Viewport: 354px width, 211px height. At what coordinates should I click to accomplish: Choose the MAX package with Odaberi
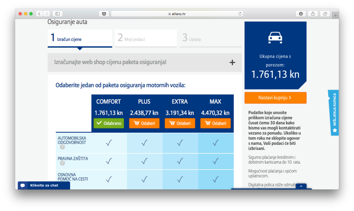(x=215, y=123)
